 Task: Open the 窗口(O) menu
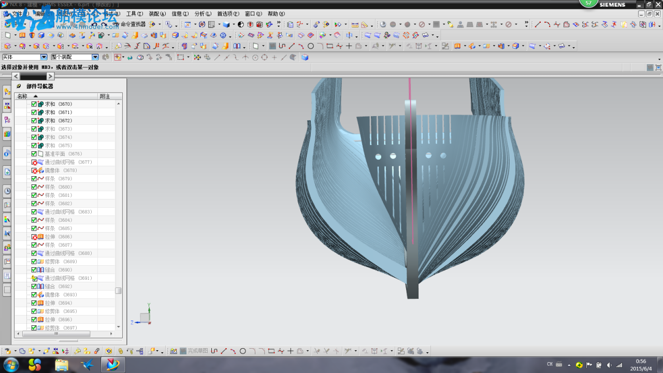tap(253, 14)
